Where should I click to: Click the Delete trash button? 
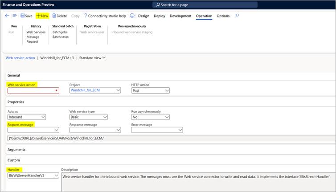click(x=60, y=16)
